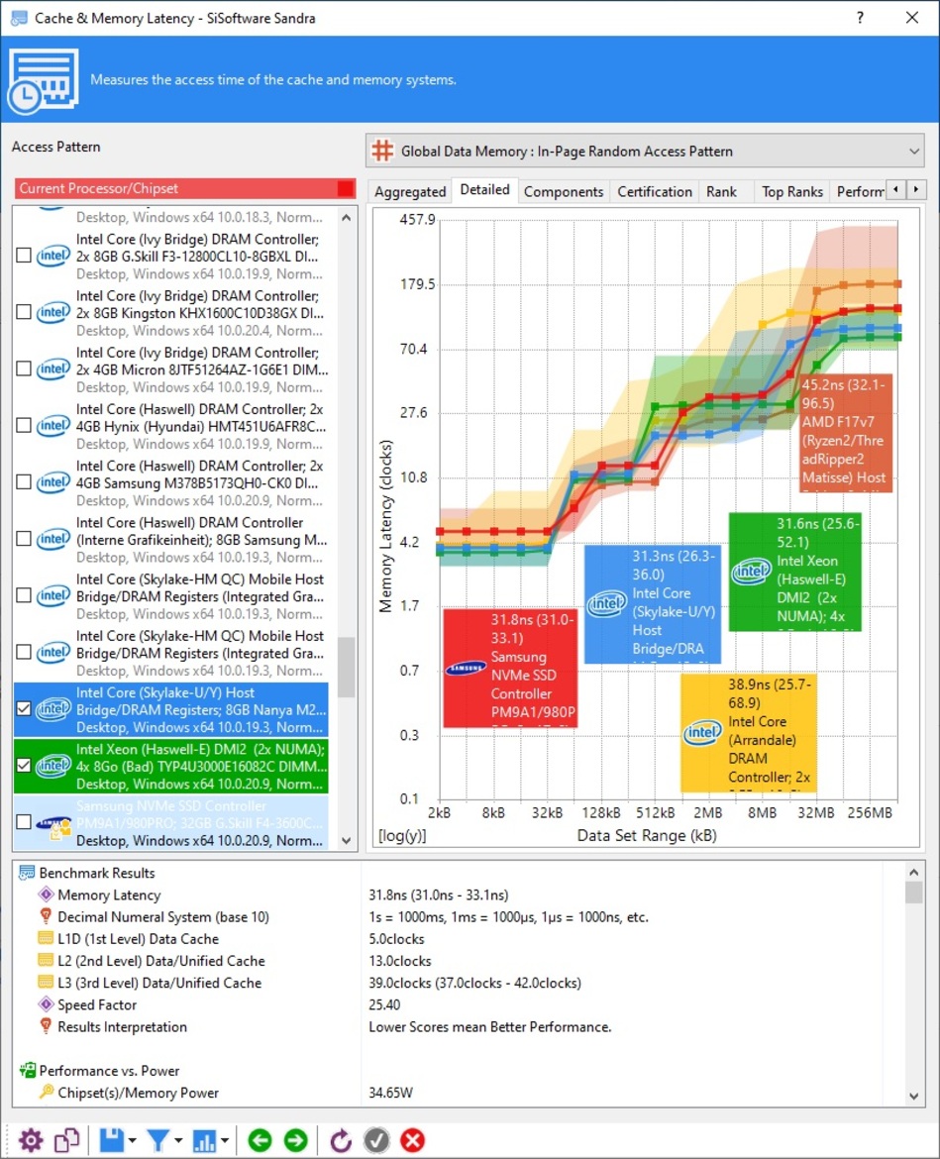
Task: Check the Haswell Hynix HMT451U6AFR8C entry
Action: click(24, 426)
